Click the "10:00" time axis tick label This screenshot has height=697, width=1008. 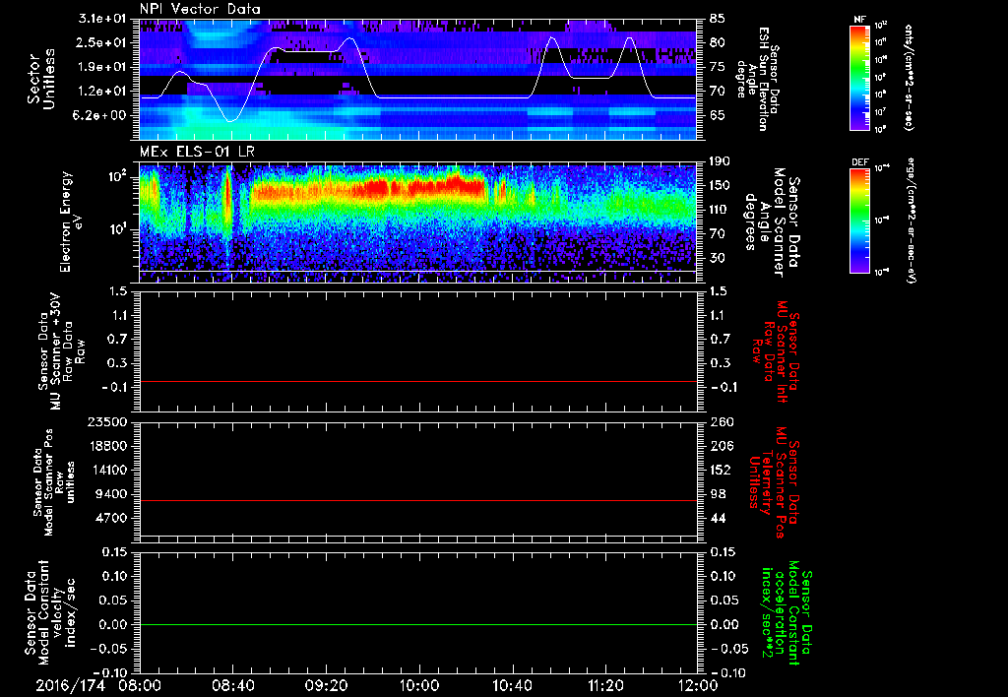pyautogui.click(x=419, y=685)
